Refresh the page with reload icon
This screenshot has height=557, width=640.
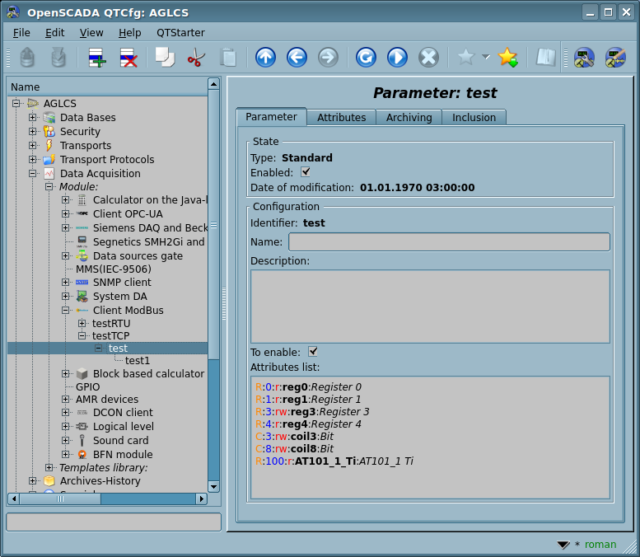pyautogui.click(x=366, y=58)
